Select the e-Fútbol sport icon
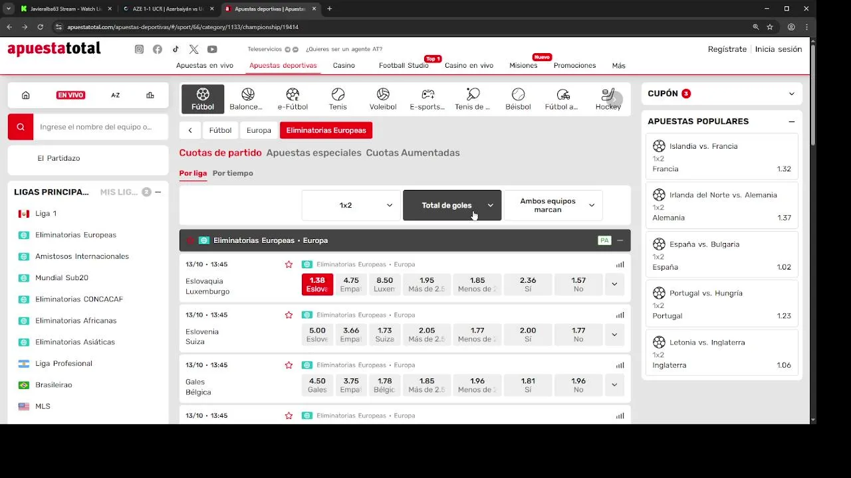The height and width of the screenshot is (478, 851). [x=293, y=99]
